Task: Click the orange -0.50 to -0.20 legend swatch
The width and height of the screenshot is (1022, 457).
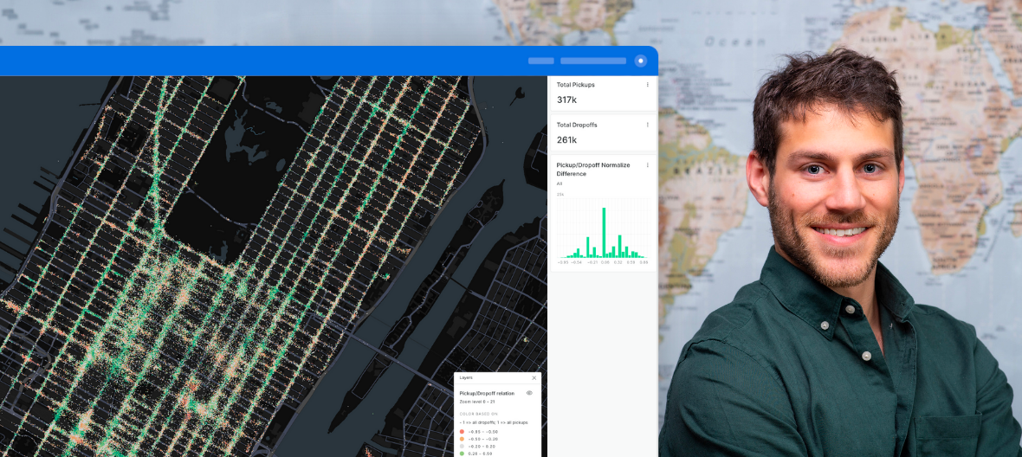Action: 462,439
